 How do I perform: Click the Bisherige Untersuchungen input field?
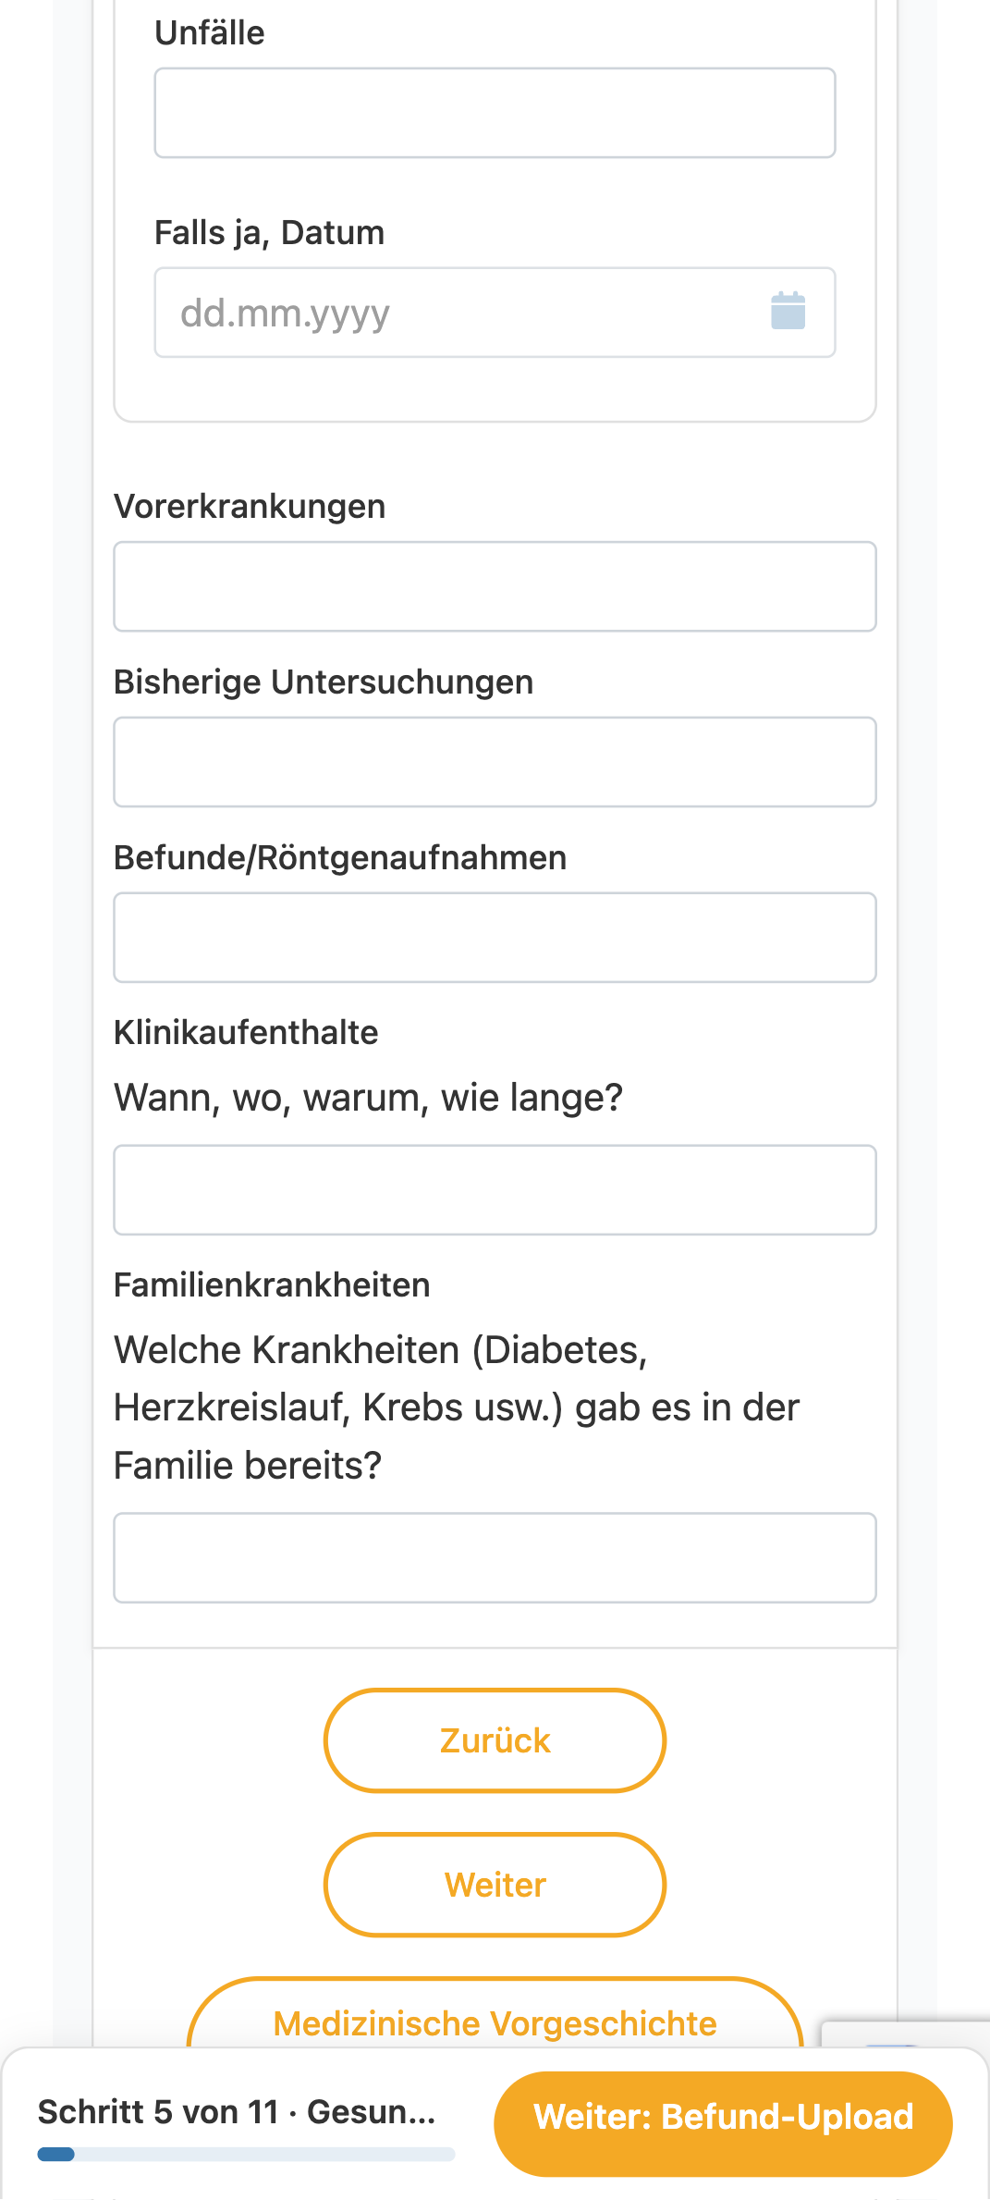495,762
